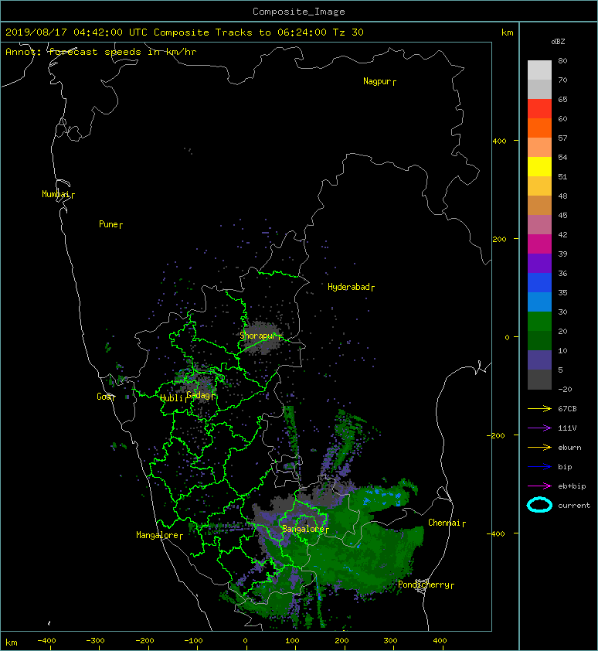This screenshot has height=651, width=598.
Task: Click the -20 dBZ scale value
Action: (x=565, y=390)
